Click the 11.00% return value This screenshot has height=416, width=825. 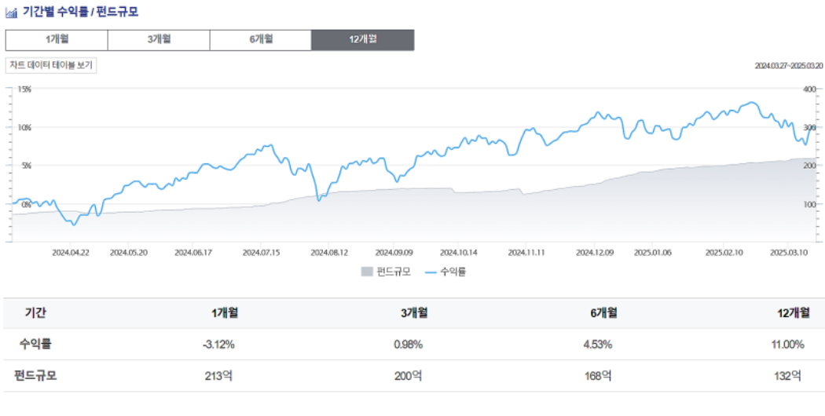point(787,345)
